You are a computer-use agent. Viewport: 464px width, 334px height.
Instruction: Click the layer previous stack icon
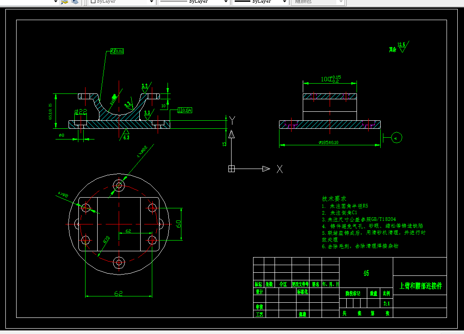click(75, 1)
